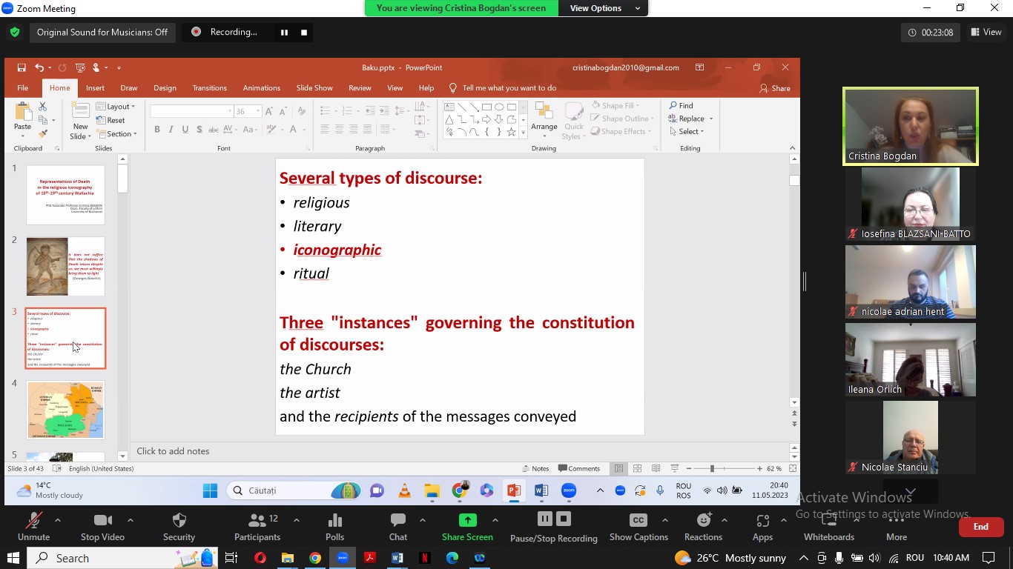Open the Whiteboards panel
Screen dimensions: 1013x569
point(829,520)
